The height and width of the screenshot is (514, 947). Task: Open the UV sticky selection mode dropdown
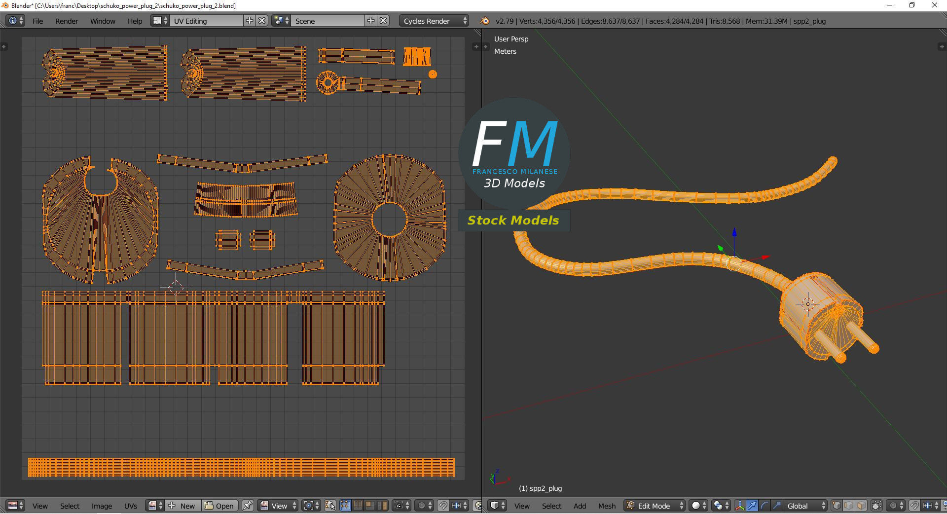[x=401, y=506]
